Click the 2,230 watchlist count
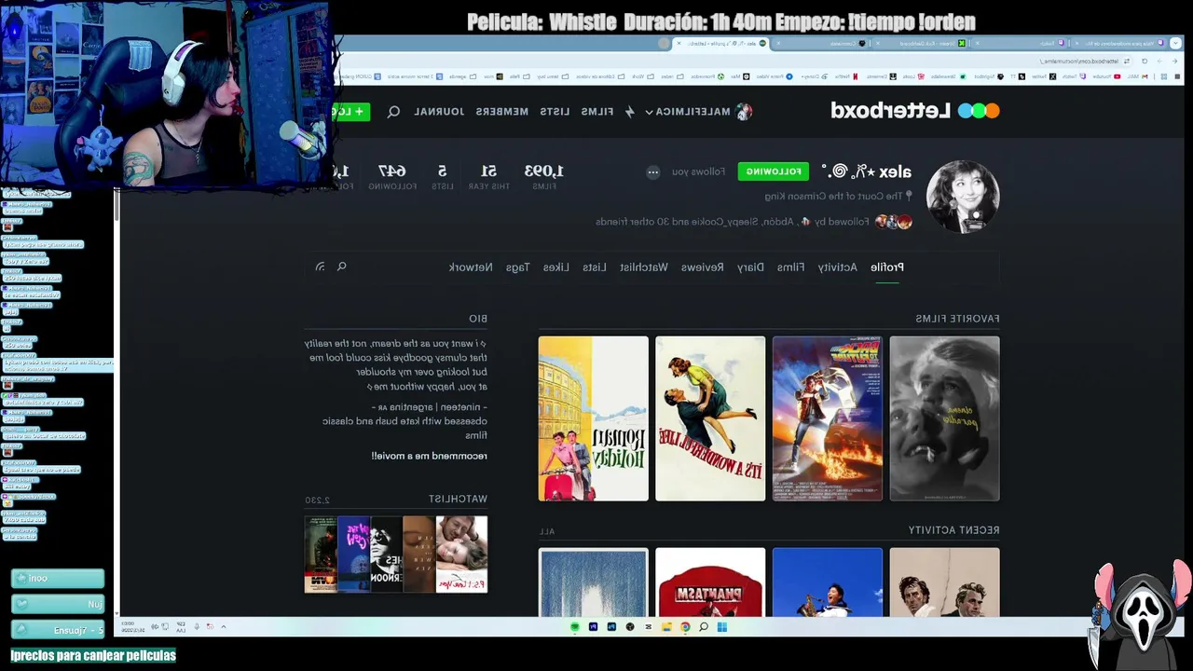This screenshot has width=1193, height=671. click(317, 500)
